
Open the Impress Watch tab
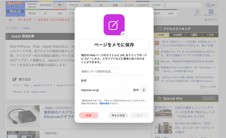pos(32,5)
